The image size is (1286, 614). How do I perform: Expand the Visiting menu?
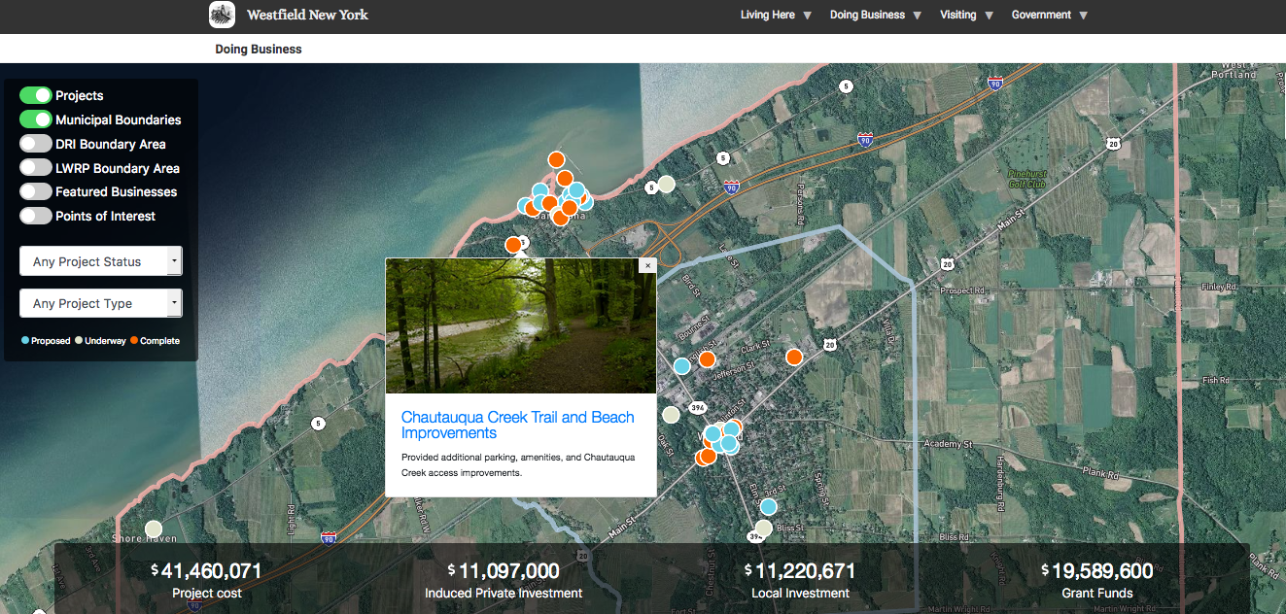pos(958,15)
